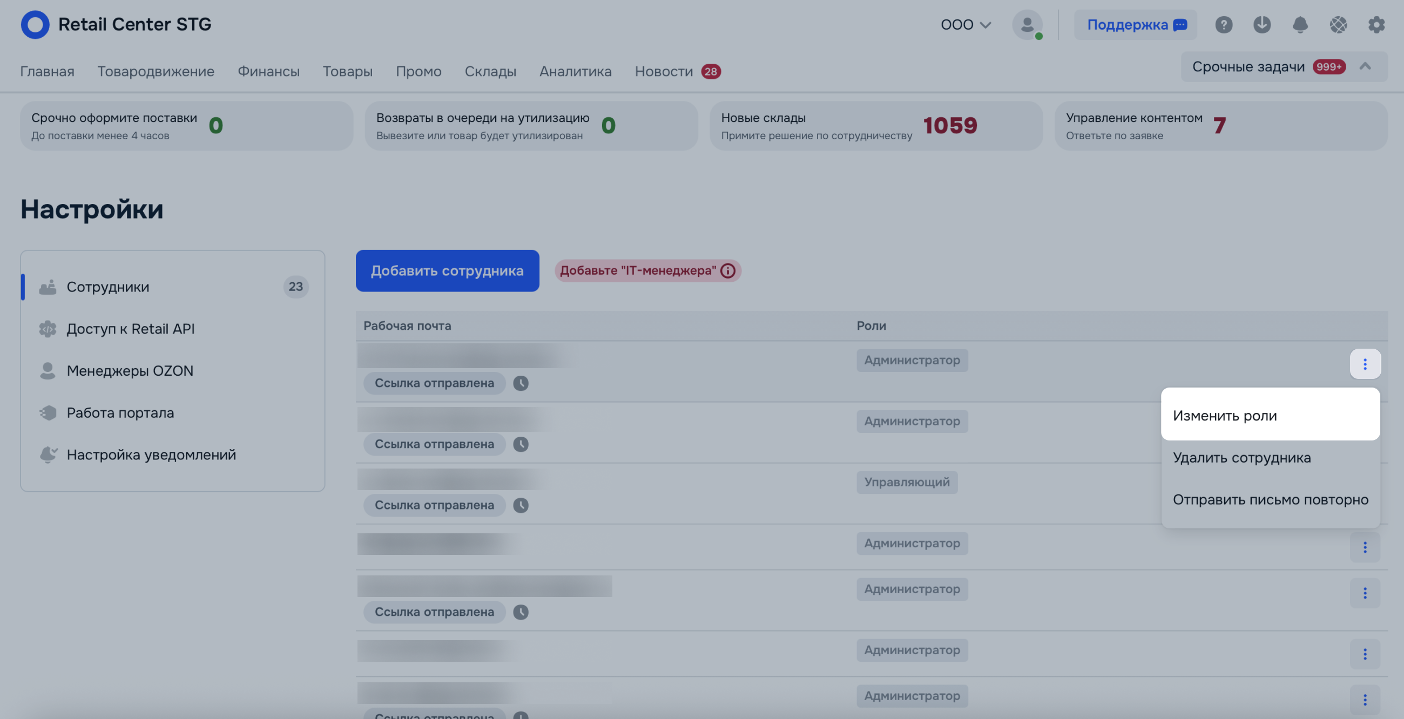Image resolution: width=1404 pixels, height=719 pixels.
Task: Collapse the Срочные задачи panel
Action: coord(1365,66)
